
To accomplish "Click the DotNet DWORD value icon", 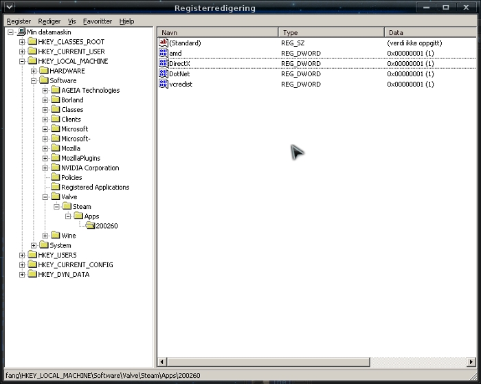I will (164, 74).
